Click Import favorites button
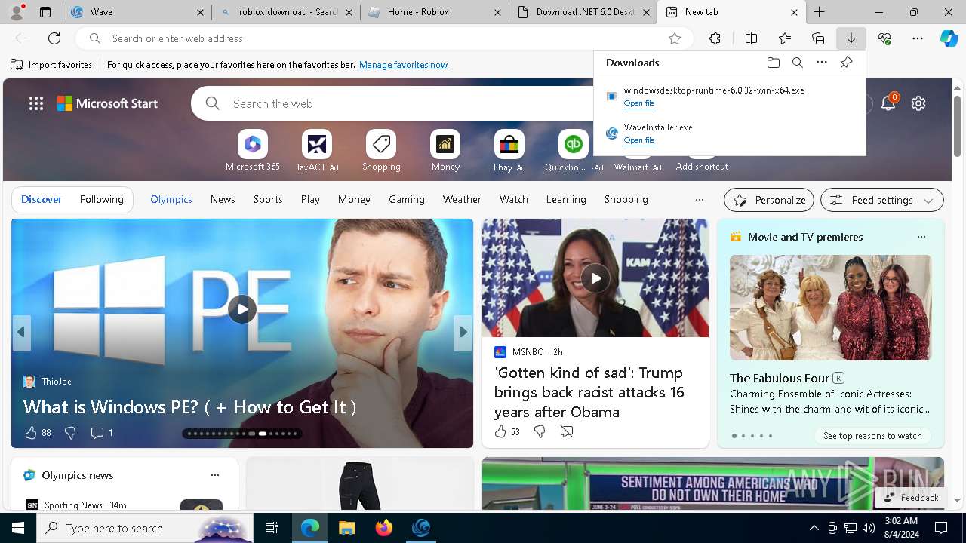The width and height of the screenshot is (966, 543). coord(51,65)
